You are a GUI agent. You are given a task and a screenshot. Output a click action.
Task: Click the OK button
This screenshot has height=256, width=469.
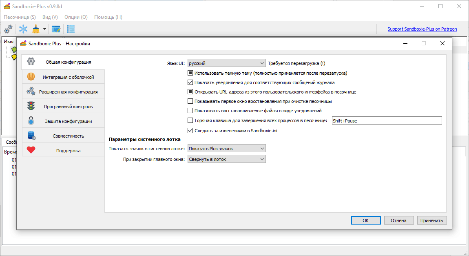pyautogui.click(x=366, y=220)
